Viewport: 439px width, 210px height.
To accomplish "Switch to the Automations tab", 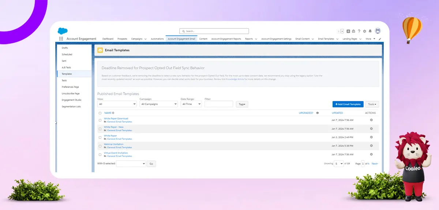I will coord(157,39).
